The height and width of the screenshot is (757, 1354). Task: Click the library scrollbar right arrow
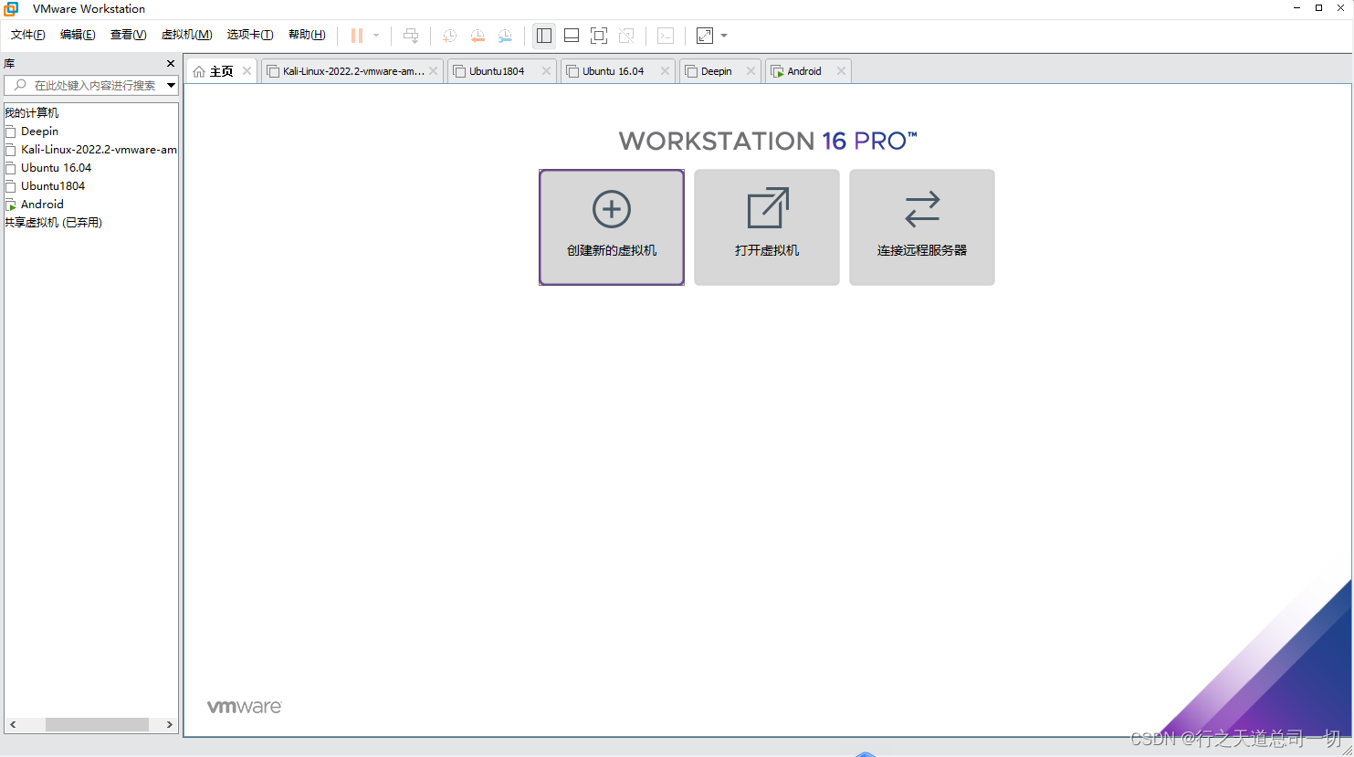(170, 724)
